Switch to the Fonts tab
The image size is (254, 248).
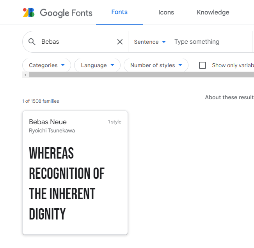[x=119, y=12]
